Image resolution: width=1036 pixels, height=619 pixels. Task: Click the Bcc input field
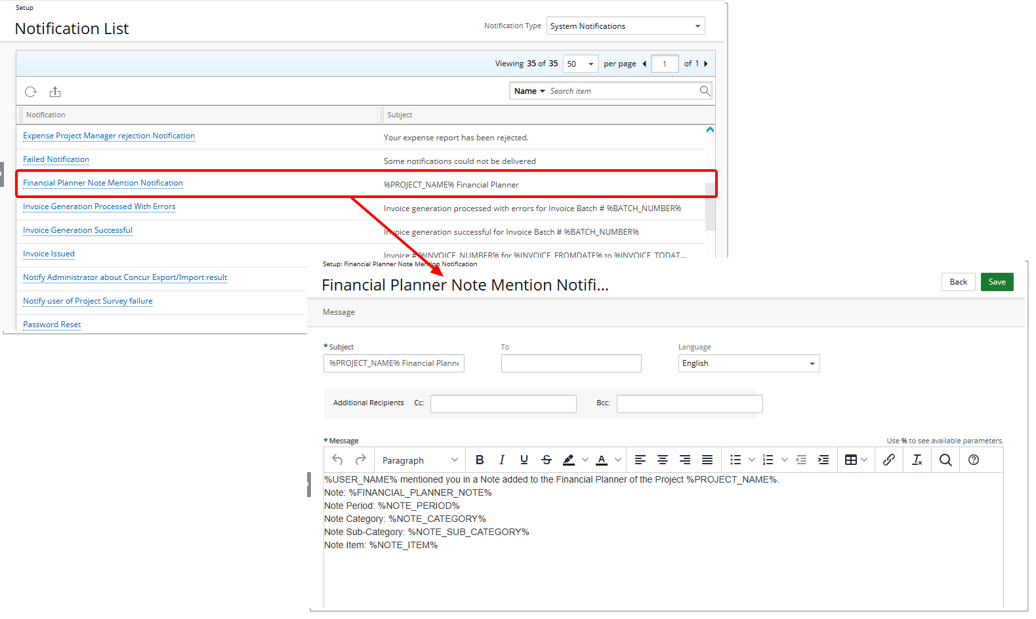pos(690,404)
